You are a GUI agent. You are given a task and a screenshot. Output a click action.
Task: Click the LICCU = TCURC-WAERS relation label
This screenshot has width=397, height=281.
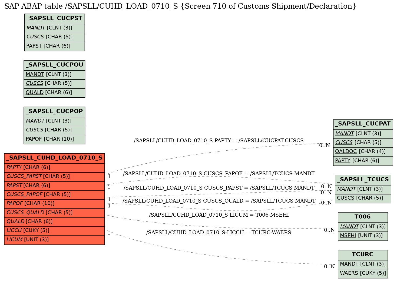click(219, 233)
